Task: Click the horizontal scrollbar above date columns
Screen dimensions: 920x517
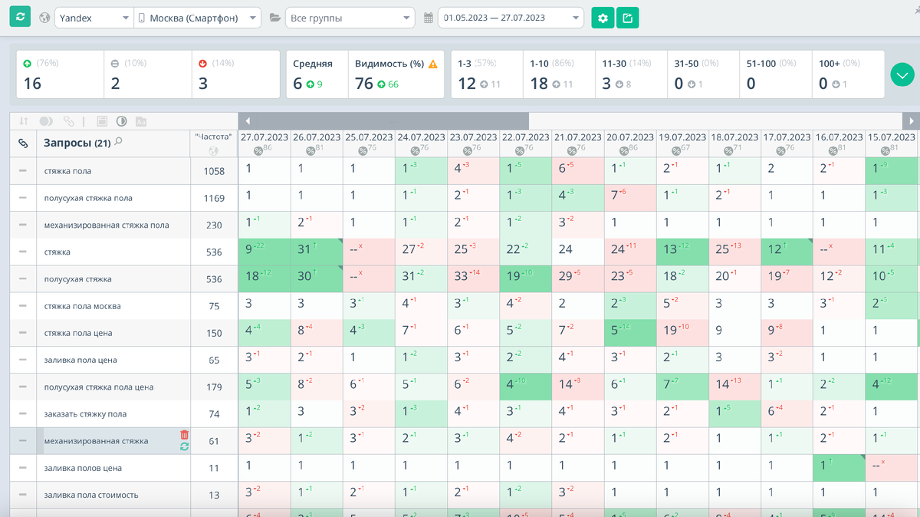Action: pos(383,120)
